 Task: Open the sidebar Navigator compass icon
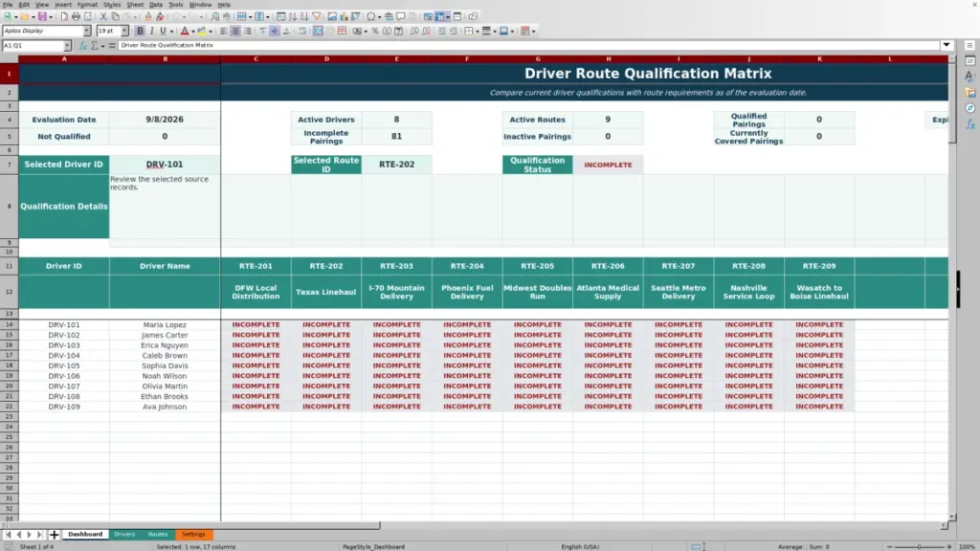(x=970, y=109)
